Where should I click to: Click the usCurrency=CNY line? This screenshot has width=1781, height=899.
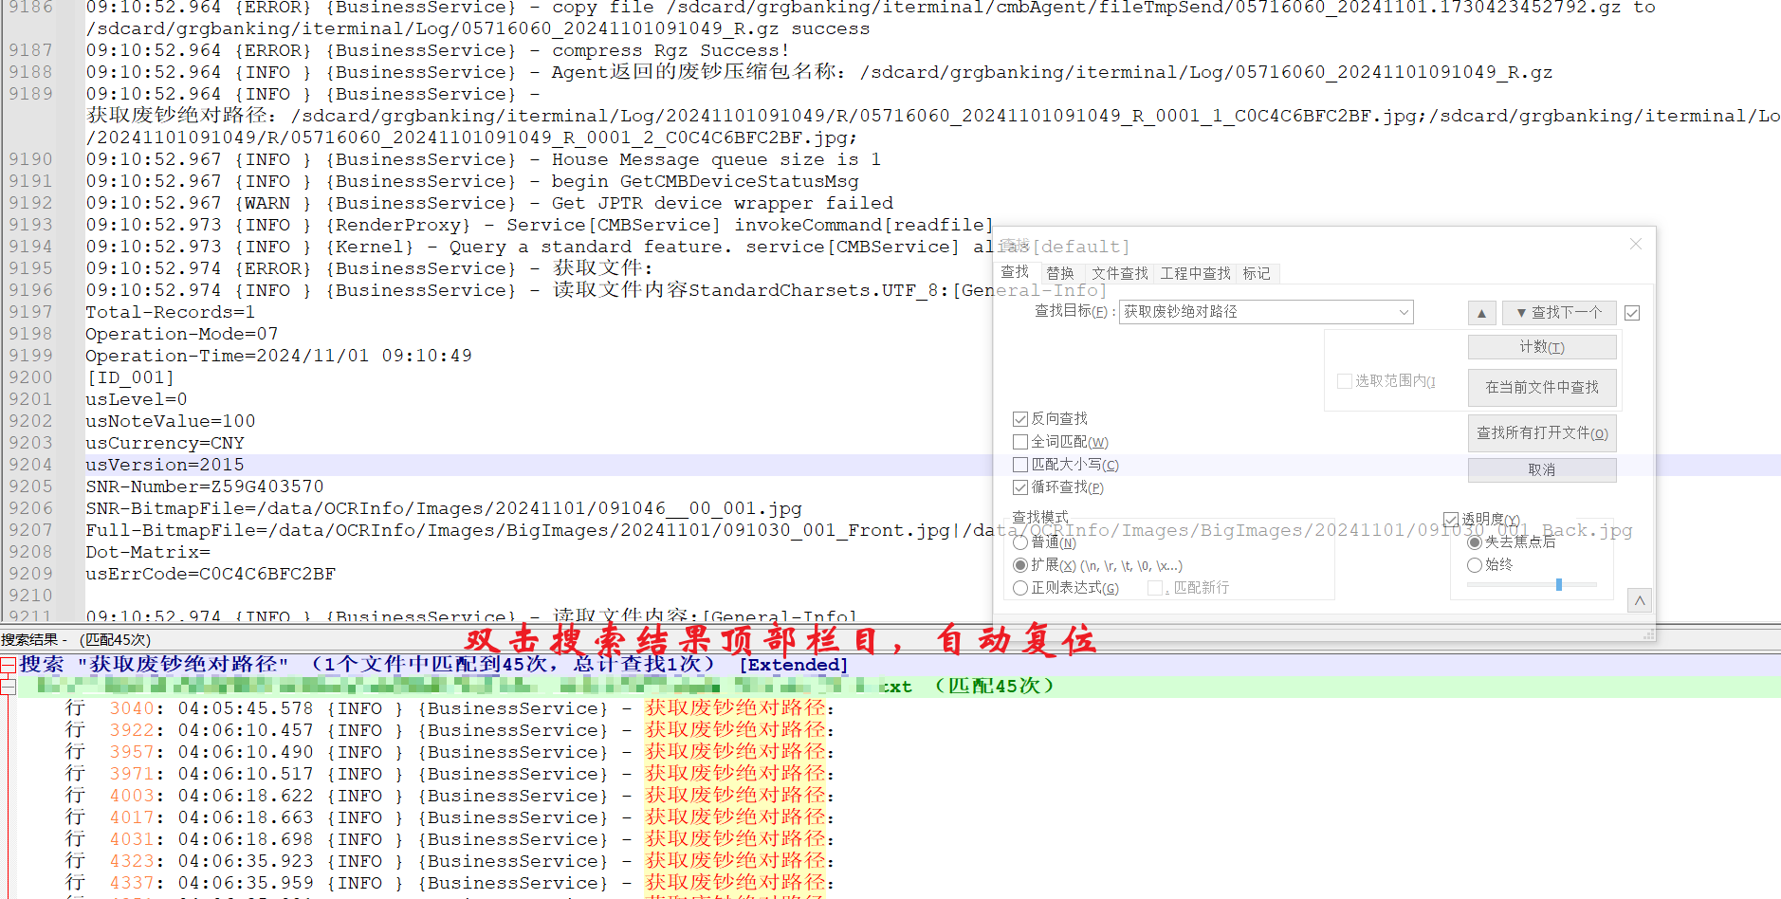click(165, 443)
